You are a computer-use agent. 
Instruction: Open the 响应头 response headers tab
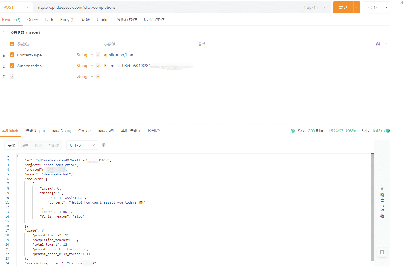61,131
